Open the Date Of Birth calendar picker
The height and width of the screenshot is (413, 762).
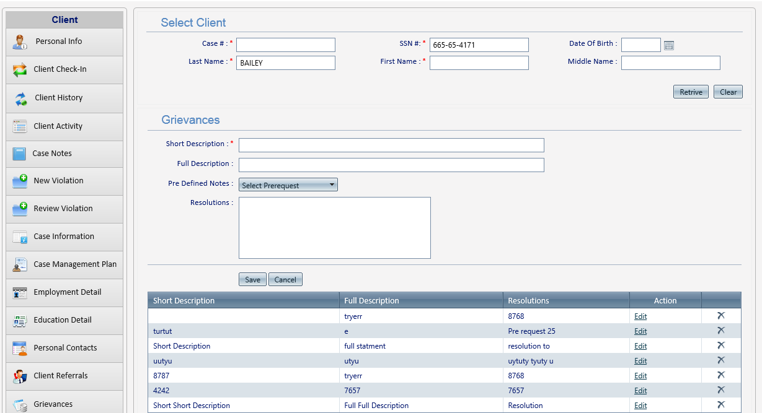(x=669, y=45)
